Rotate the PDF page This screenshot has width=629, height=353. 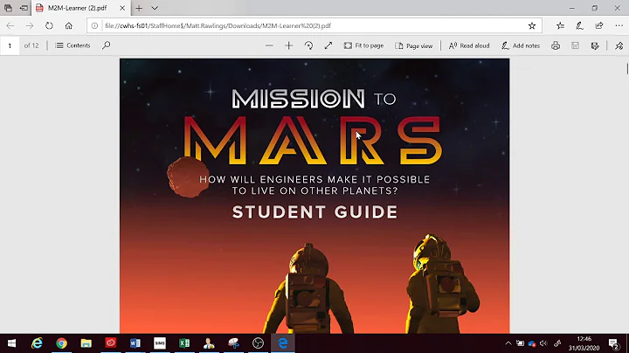308,45
